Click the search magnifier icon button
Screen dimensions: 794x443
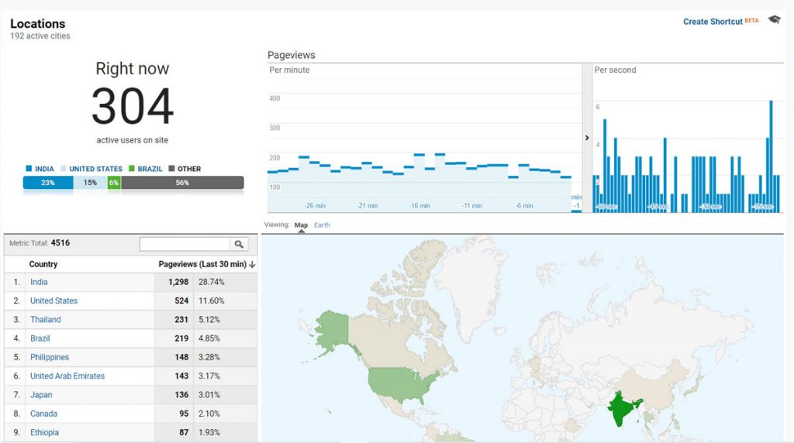click(240, 244)
